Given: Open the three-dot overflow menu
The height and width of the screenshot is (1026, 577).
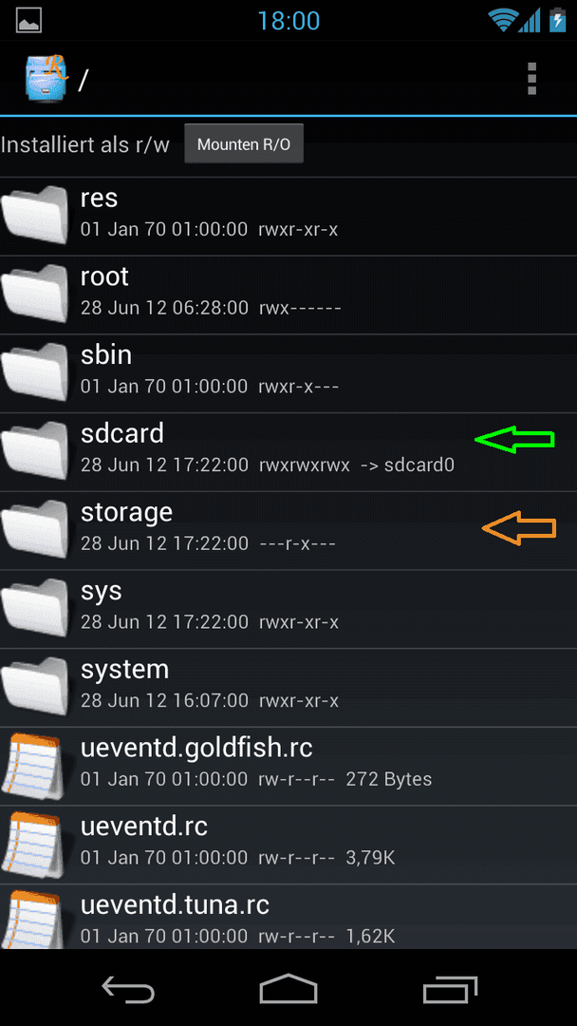Looking at the screenshot, I should 531,79.
